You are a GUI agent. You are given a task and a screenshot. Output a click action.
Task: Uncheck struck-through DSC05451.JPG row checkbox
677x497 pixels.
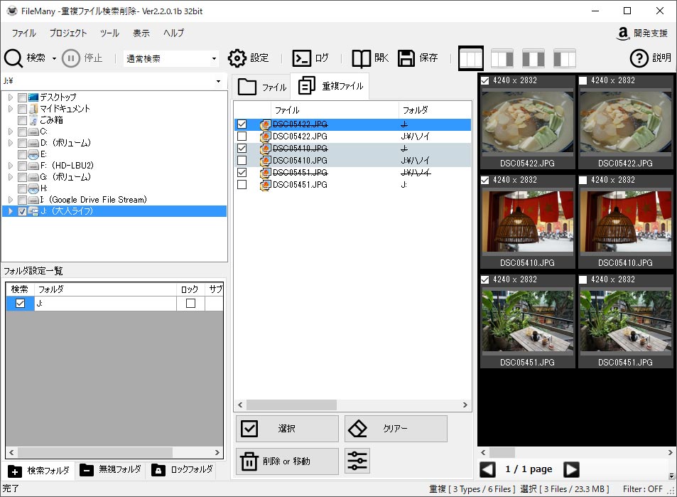point(242,173)
